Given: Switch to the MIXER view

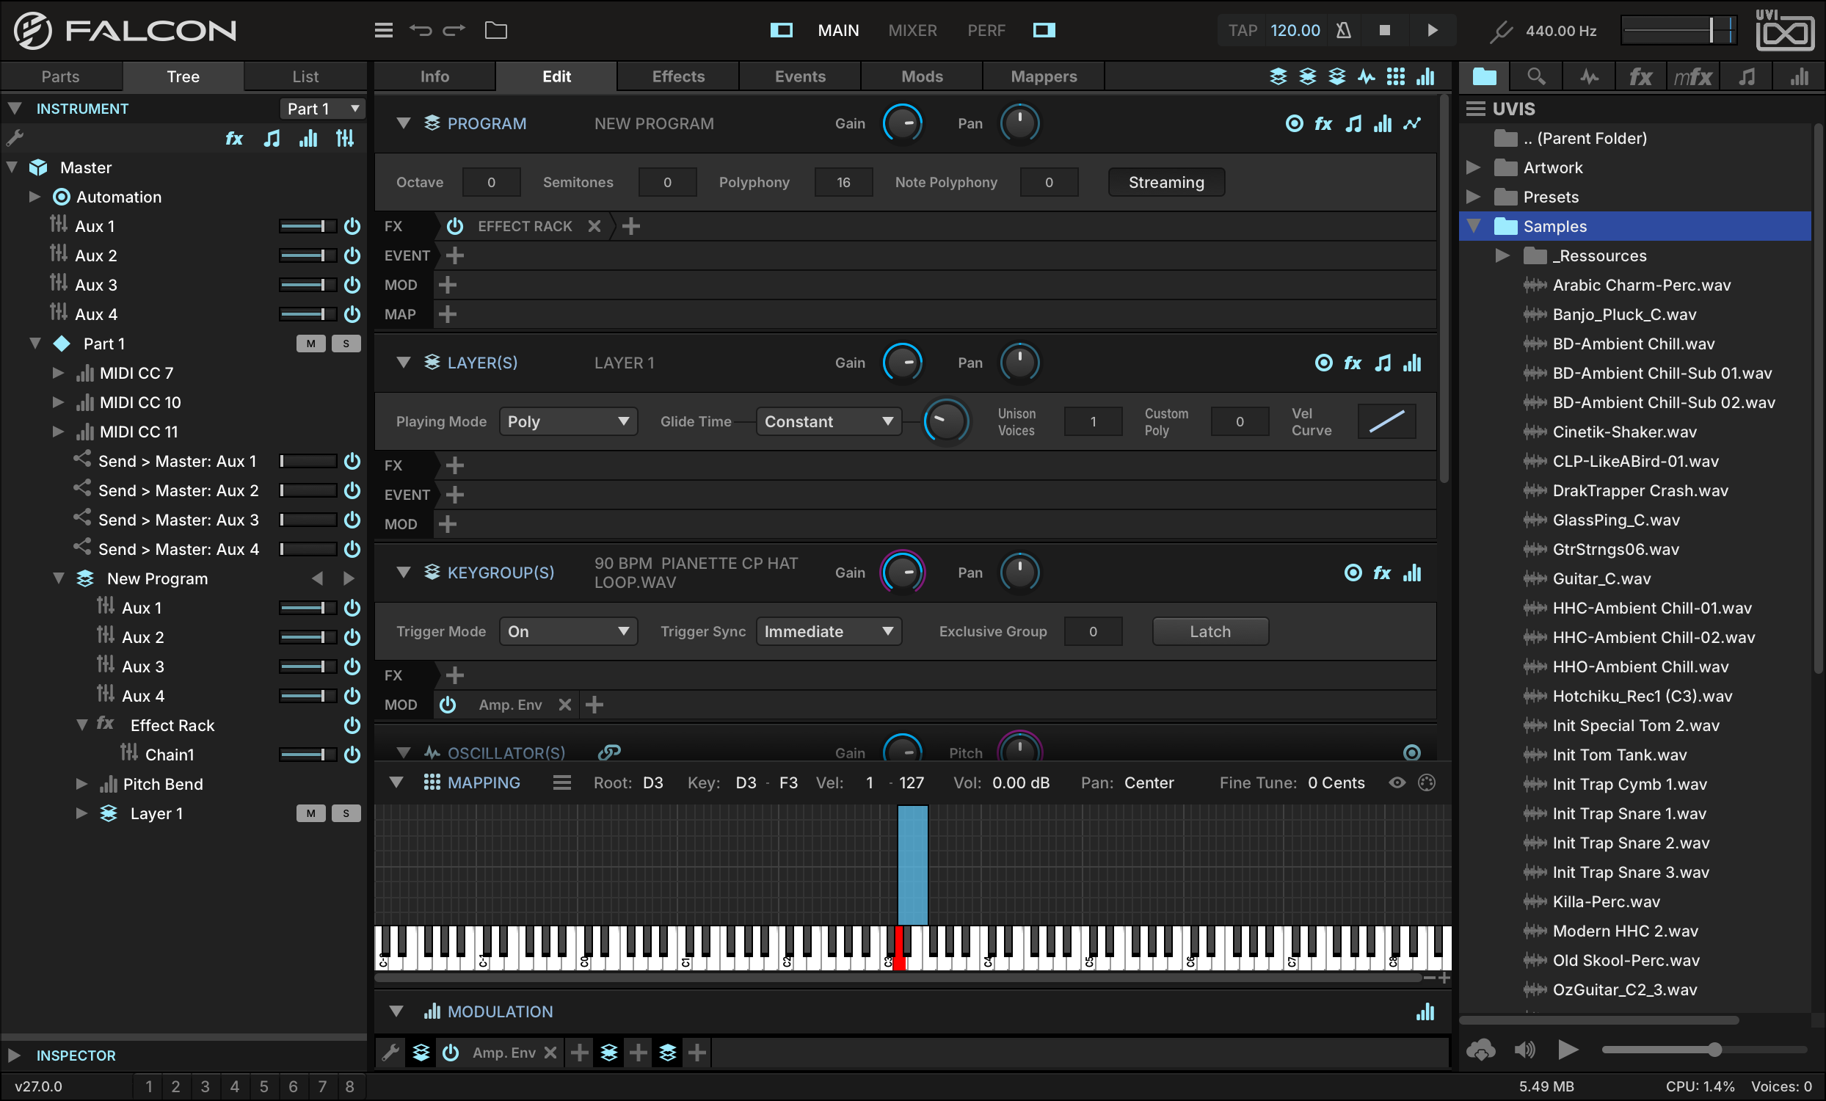Looking at the screenshot, I should [x=912, y=30].
